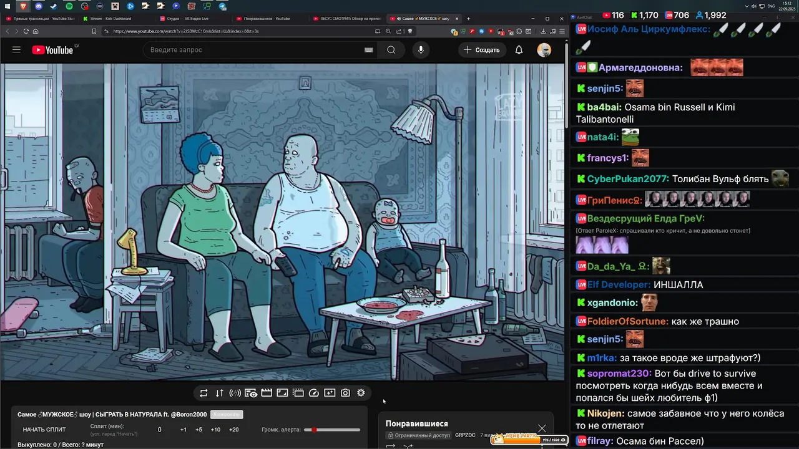Open the playback speed gauge icon
The image size is (799, 449).
314,393
